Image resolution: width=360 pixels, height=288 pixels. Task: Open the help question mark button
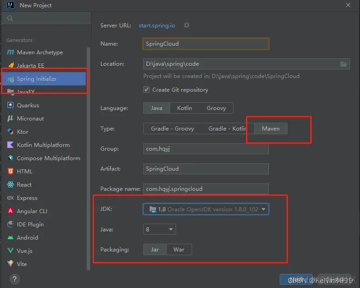(x=15, y=279)
